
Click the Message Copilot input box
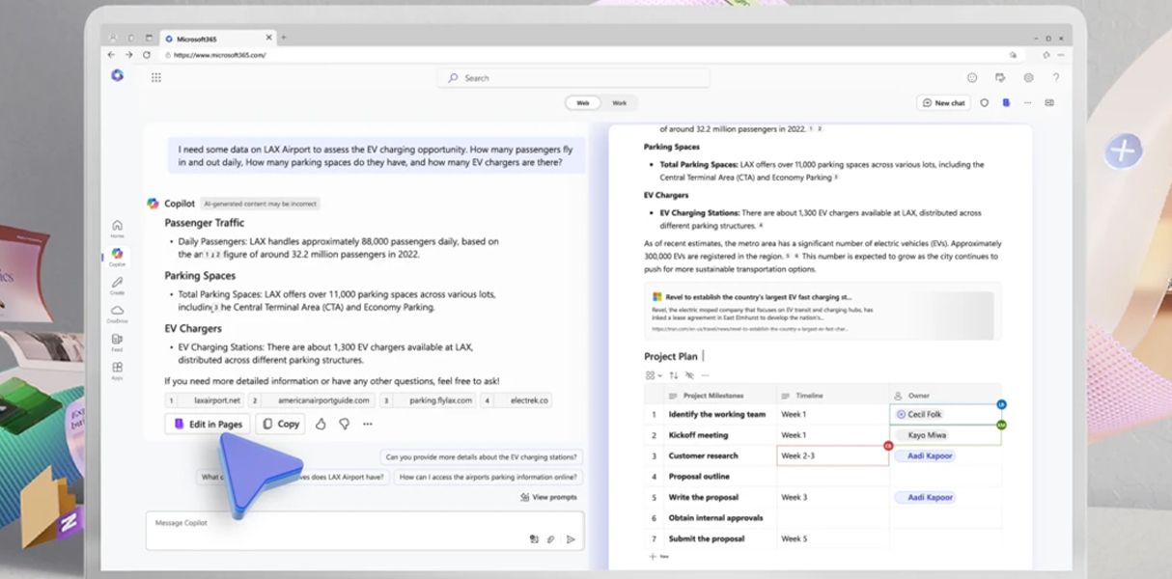pos(366,530)
